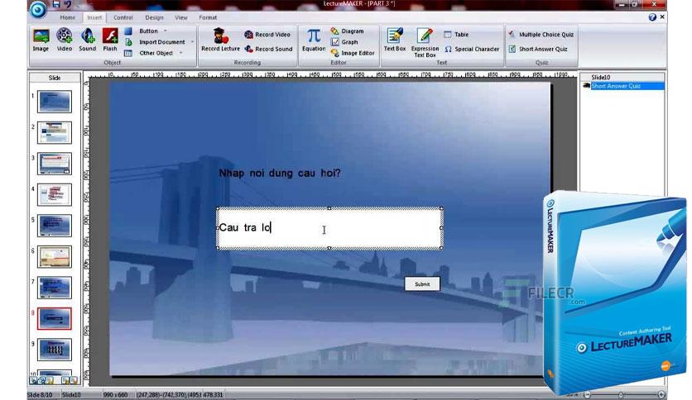Select slide 9 thumbnail
Viewport: 692px width, 400px height.
click(x=55, y=350)
